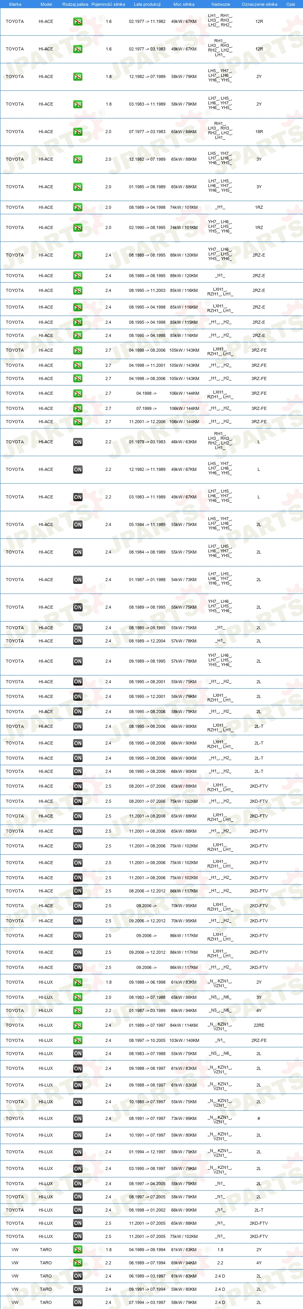Click diesel ON icon in HI-ACE 2.2 01.1979 -> 03.1983 row
303x1309 pixels.
tap(77, 442)
